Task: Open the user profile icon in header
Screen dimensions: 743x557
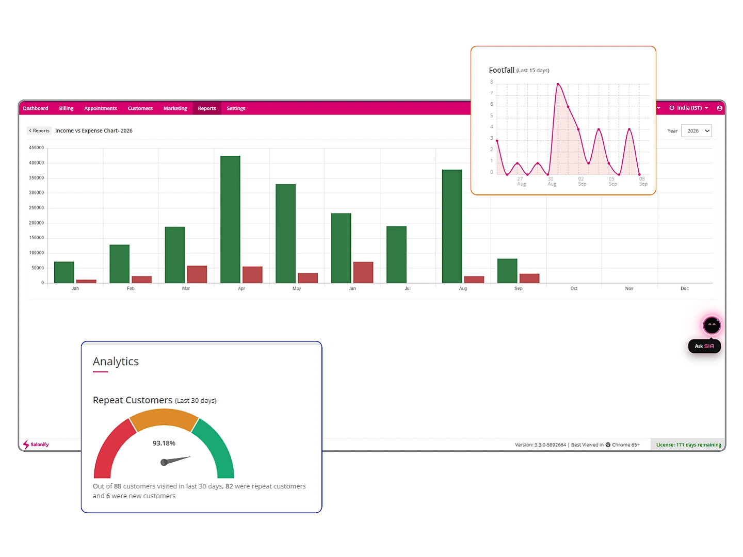Action: click(719, 108)
